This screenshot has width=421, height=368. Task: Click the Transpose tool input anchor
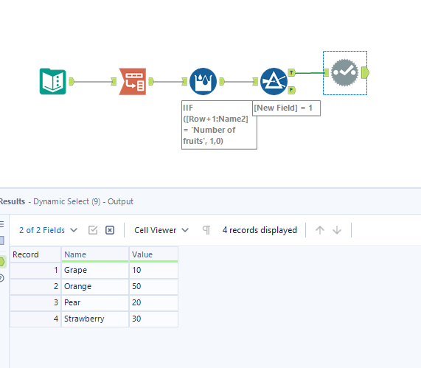[114, 81]
